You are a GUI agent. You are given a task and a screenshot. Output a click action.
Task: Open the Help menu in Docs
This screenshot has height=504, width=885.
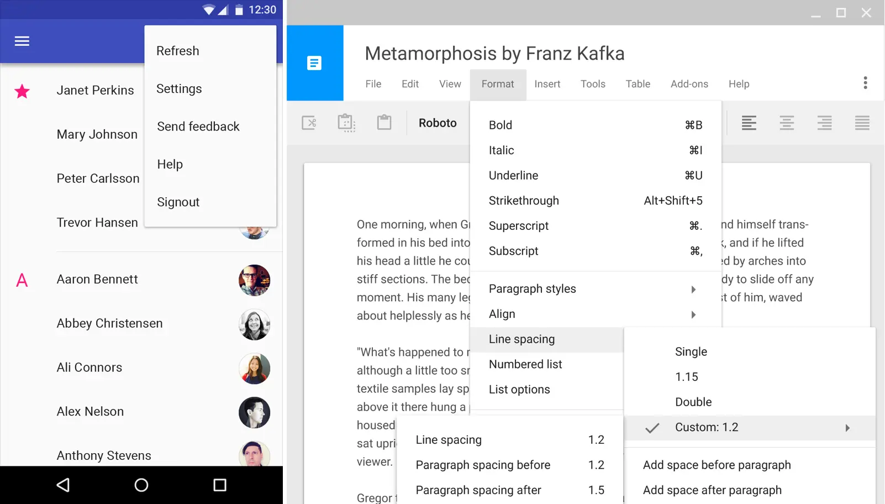click(739, 84)
